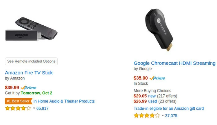
Task: Open the Amazon Fire TV Stick title link
Action: tap(29, 72)
